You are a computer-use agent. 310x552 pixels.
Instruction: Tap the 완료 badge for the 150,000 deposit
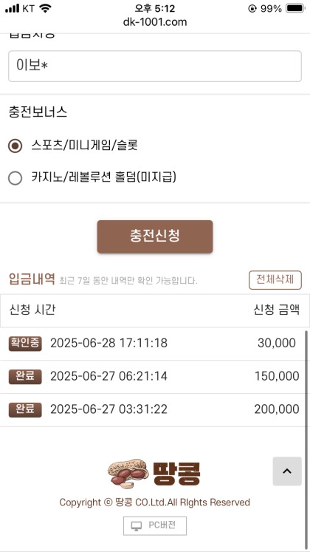coord(25,377)
